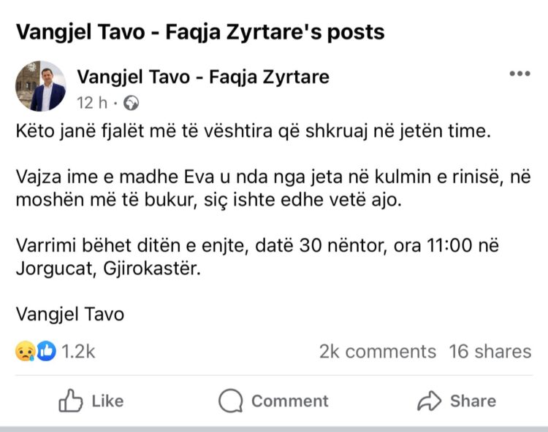548x432 pixels.
Task: Click the posts page heading
Action: 200,32
